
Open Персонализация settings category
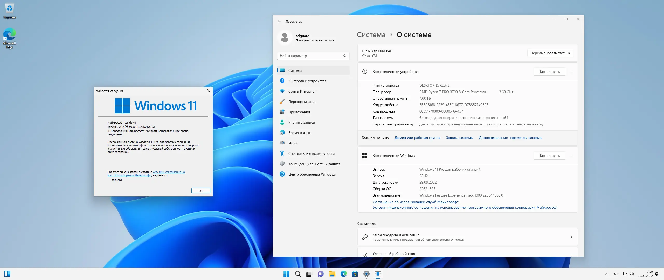point(302,102)
